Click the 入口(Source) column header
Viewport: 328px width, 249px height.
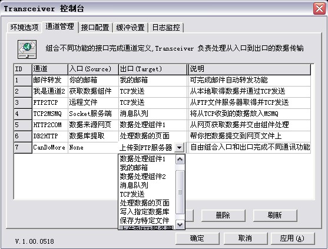click(x=93, y=69)
